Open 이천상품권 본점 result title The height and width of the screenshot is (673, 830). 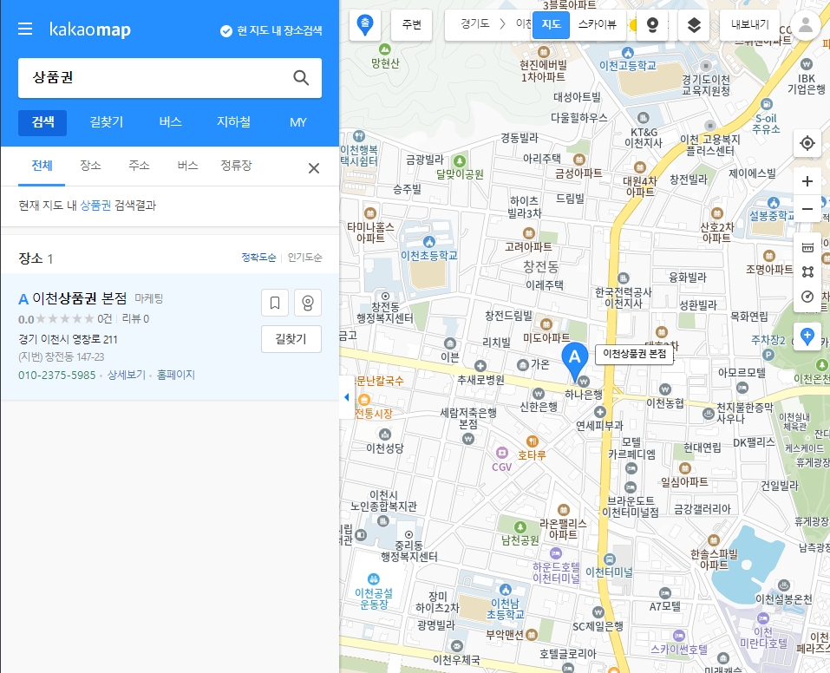pyautogui.click(x=80, y=298)
